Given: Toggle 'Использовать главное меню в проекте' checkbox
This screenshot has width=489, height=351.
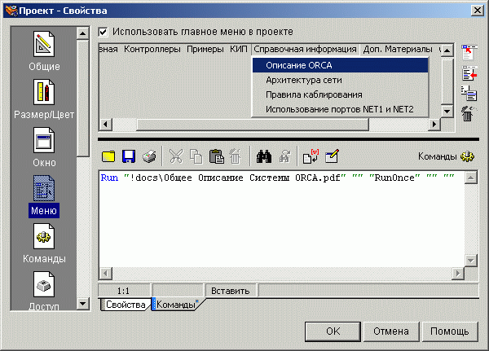Looking at the screenshot, I should click(103, 32).
